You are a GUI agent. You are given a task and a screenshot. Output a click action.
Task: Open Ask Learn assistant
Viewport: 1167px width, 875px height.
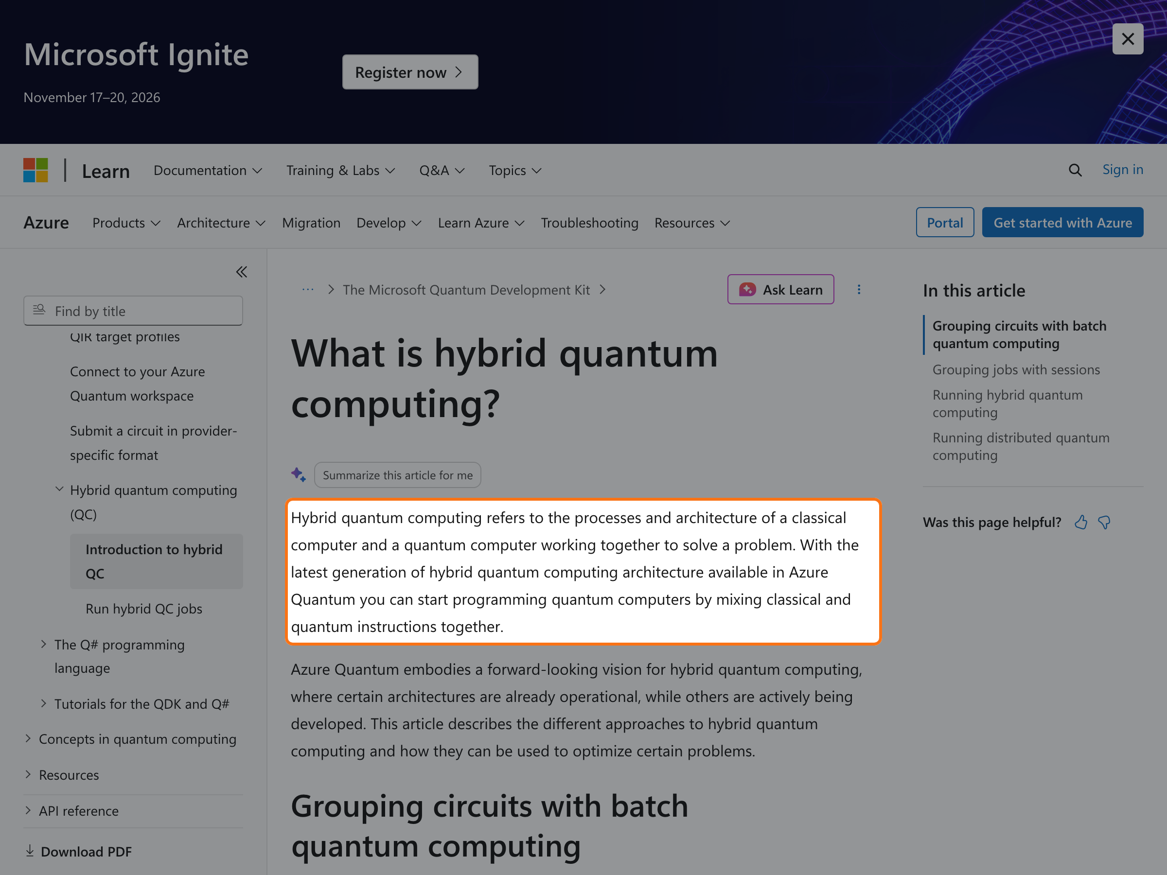tap(780, 290)
